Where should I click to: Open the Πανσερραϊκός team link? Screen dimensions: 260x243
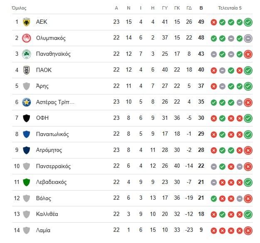(53, 166)
